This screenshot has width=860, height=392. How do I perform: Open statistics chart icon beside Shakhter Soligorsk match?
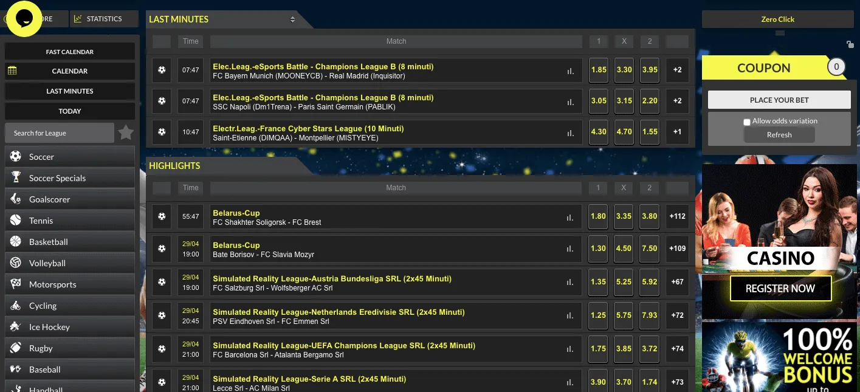click(569, 216)
